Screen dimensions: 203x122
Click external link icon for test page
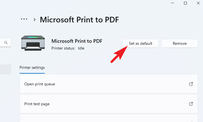pos(191,104)
